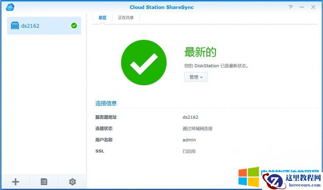
Task: Click the large green up-to-date checkmark
Action: (143, 63)
